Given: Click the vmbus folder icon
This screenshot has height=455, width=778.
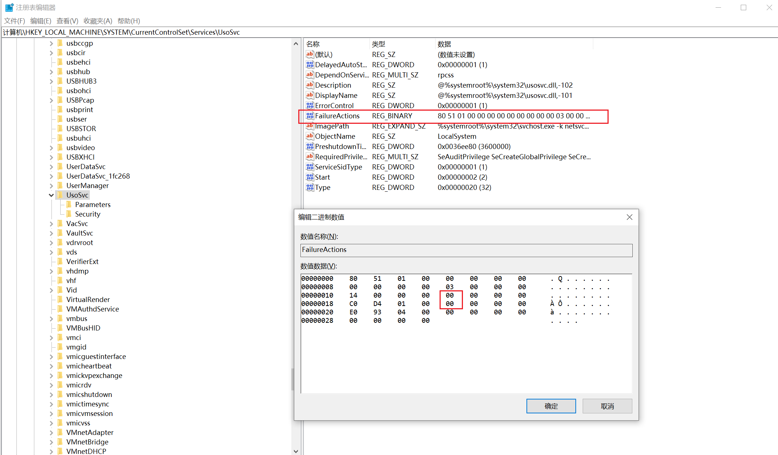Looking at the screenshot, I should click(x=60, y=318).
